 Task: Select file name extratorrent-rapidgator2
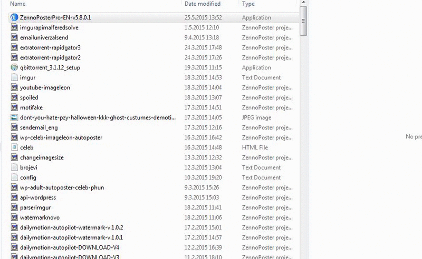(x=50, y=57)
